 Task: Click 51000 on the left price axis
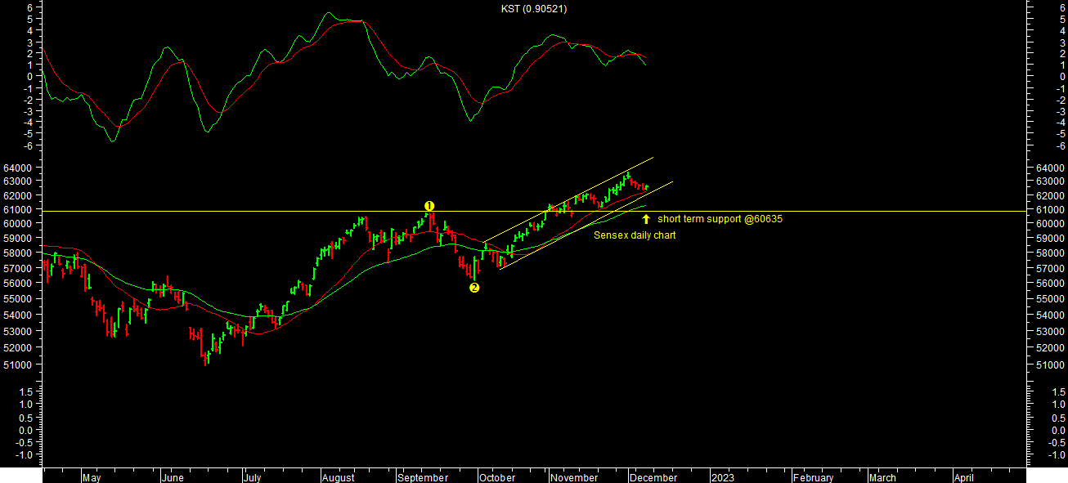coord(19,364)
